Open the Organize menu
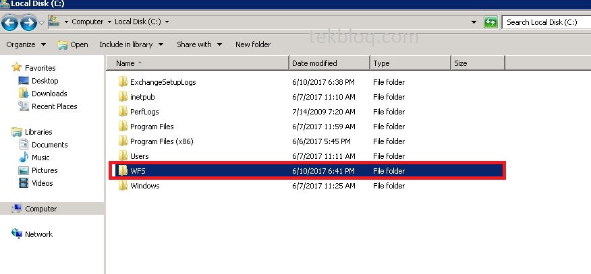Viewport: 591px width, 274px height. (x=26, y=44)
